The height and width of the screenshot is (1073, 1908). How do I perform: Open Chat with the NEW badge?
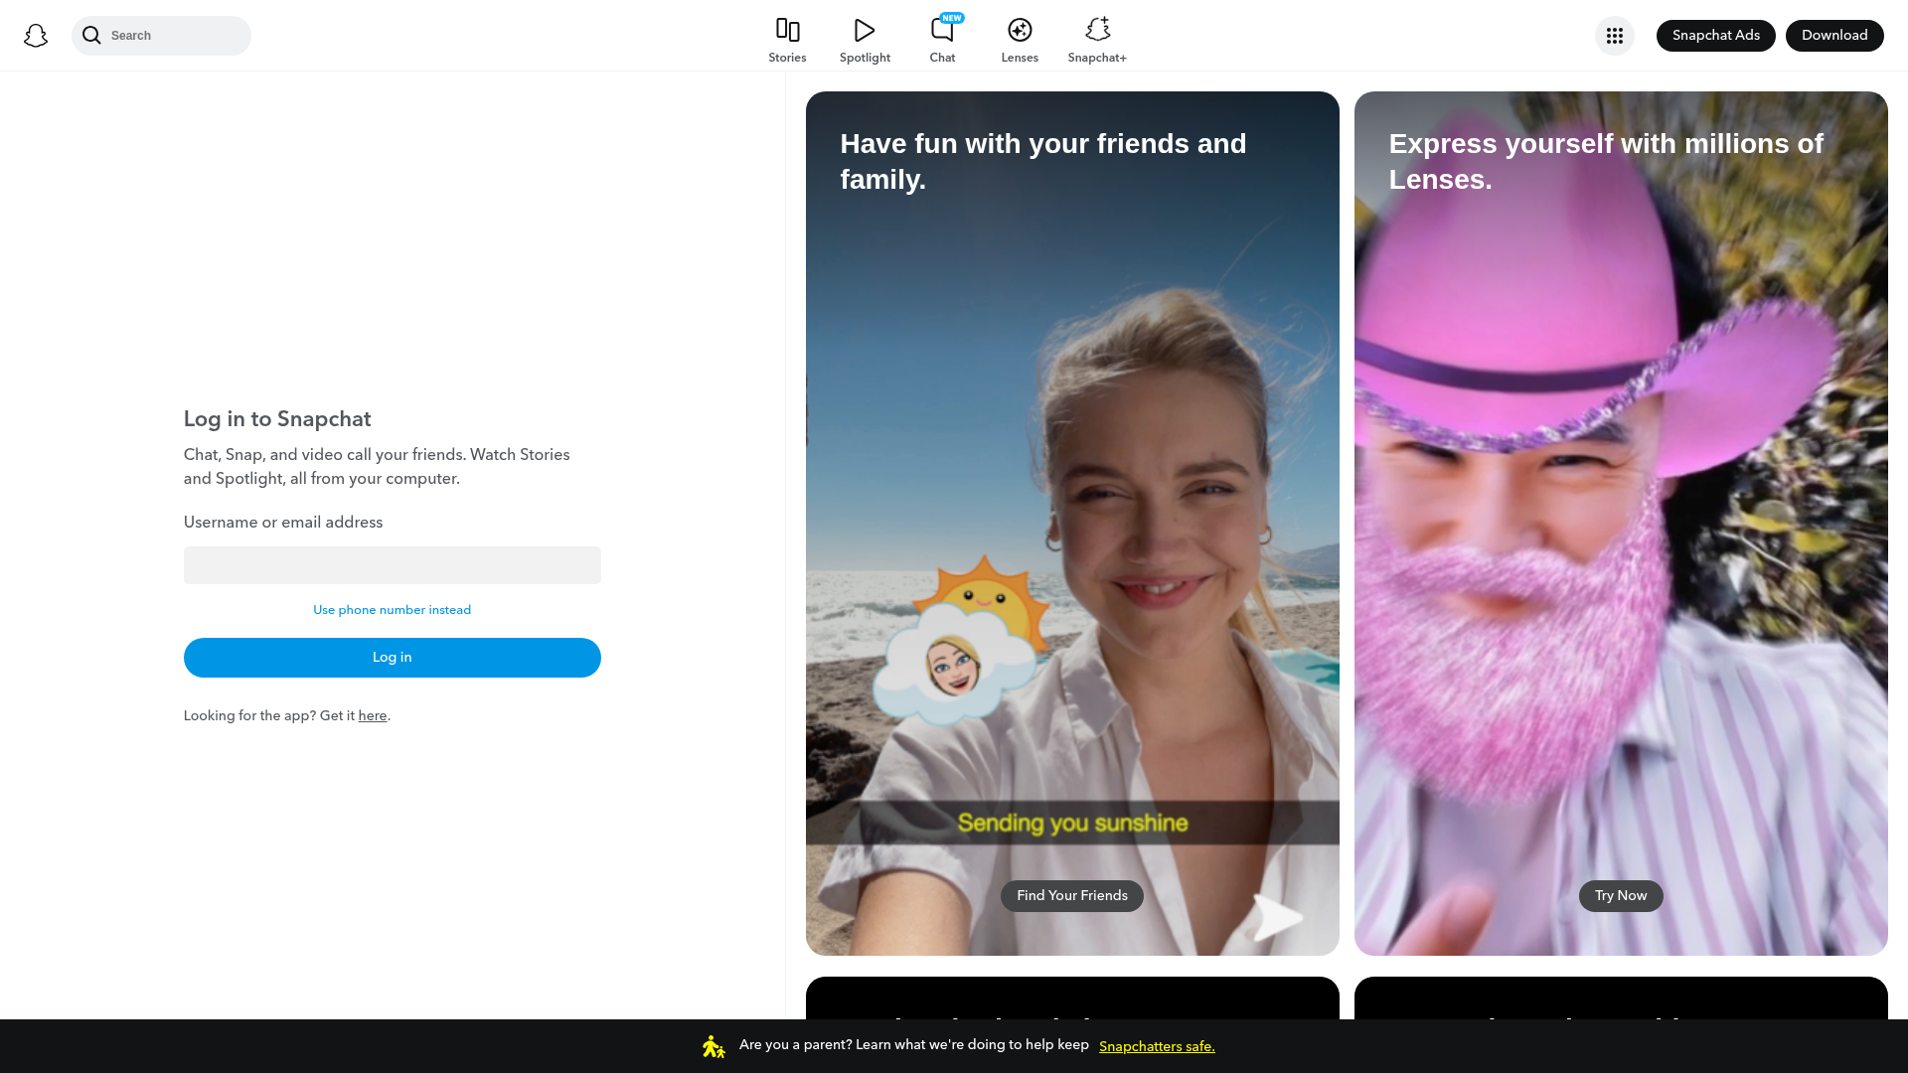941,31
